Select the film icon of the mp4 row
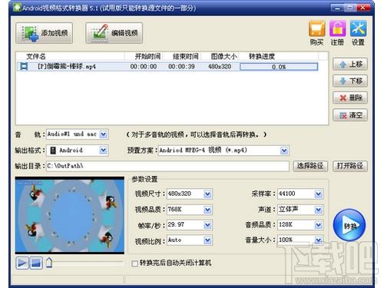 (24, 67)
